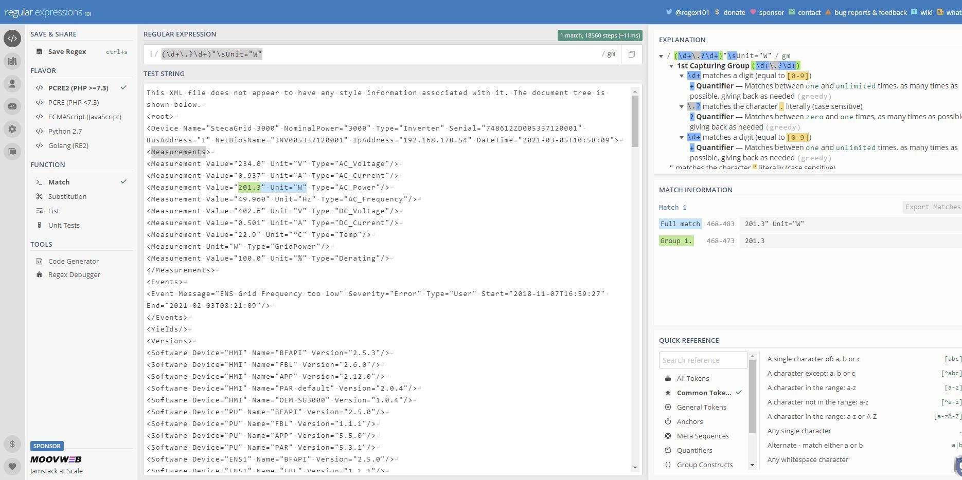962x480 pixels.
Task: Click the delimiter handle before the regex
Action: point(151,54)
